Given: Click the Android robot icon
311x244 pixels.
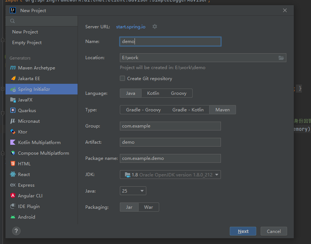Looking at the screenshot, I should 13,217.
